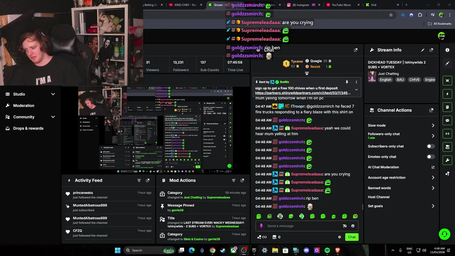Expand Set goals options

pyautogui.click(x=433, y=206)
